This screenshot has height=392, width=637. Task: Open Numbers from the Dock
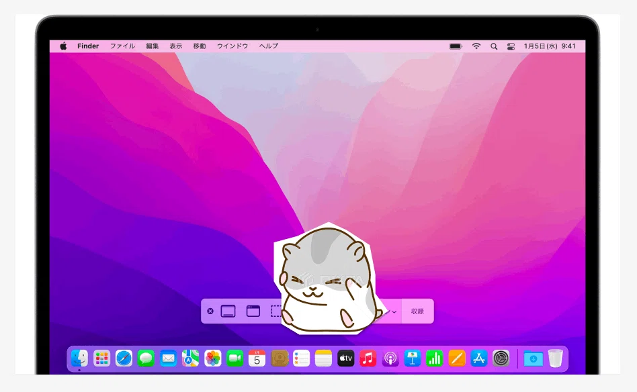[434, 358]
